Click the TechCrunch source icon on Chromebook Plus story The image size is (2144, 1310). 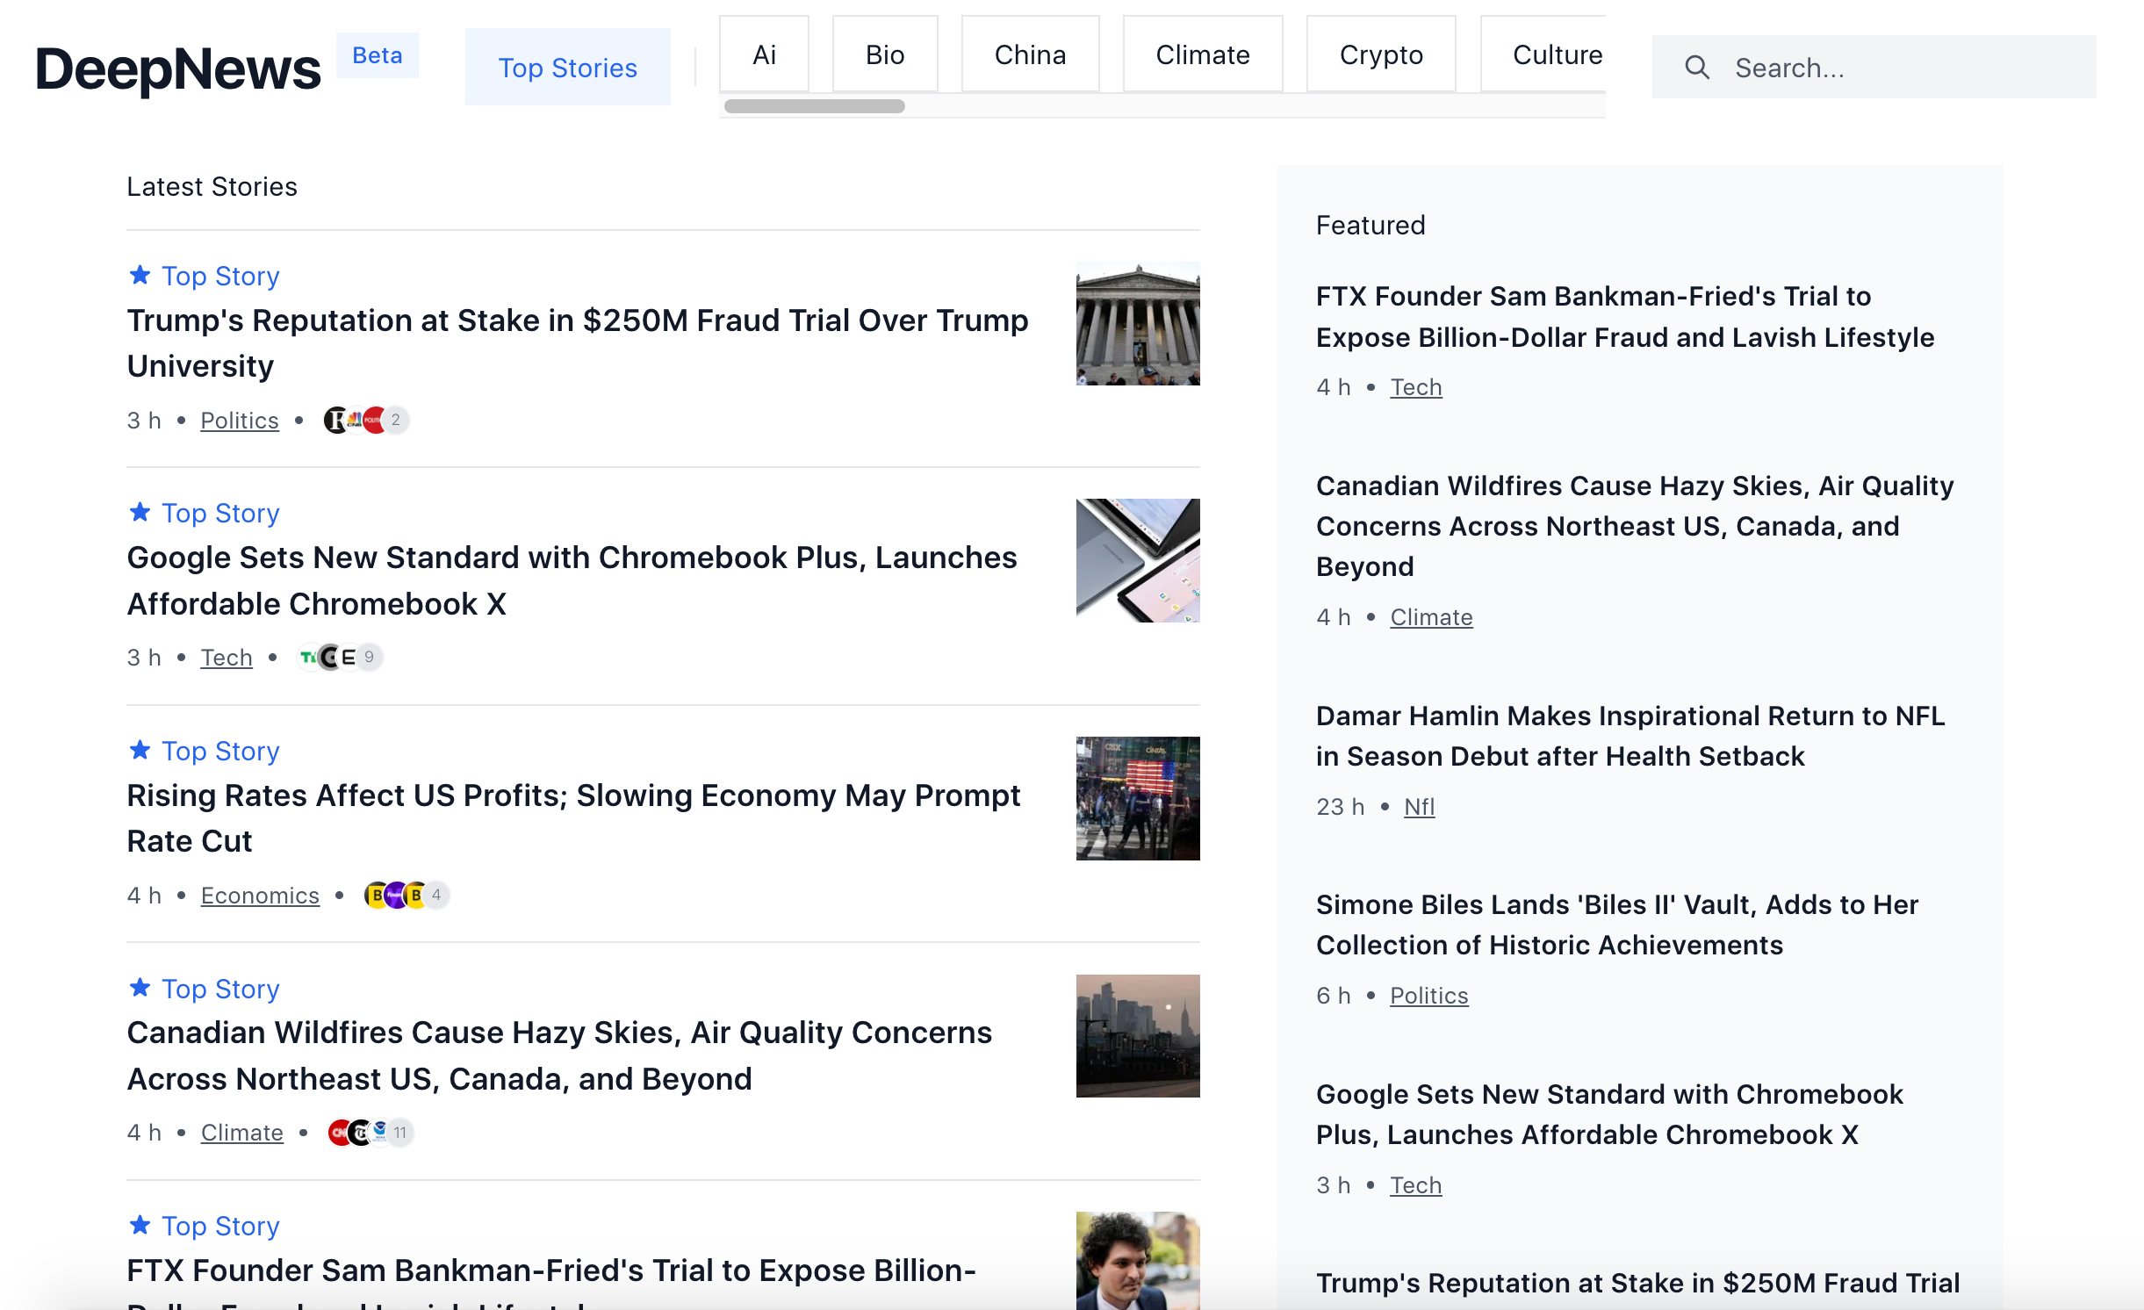[x=309, y=657]
